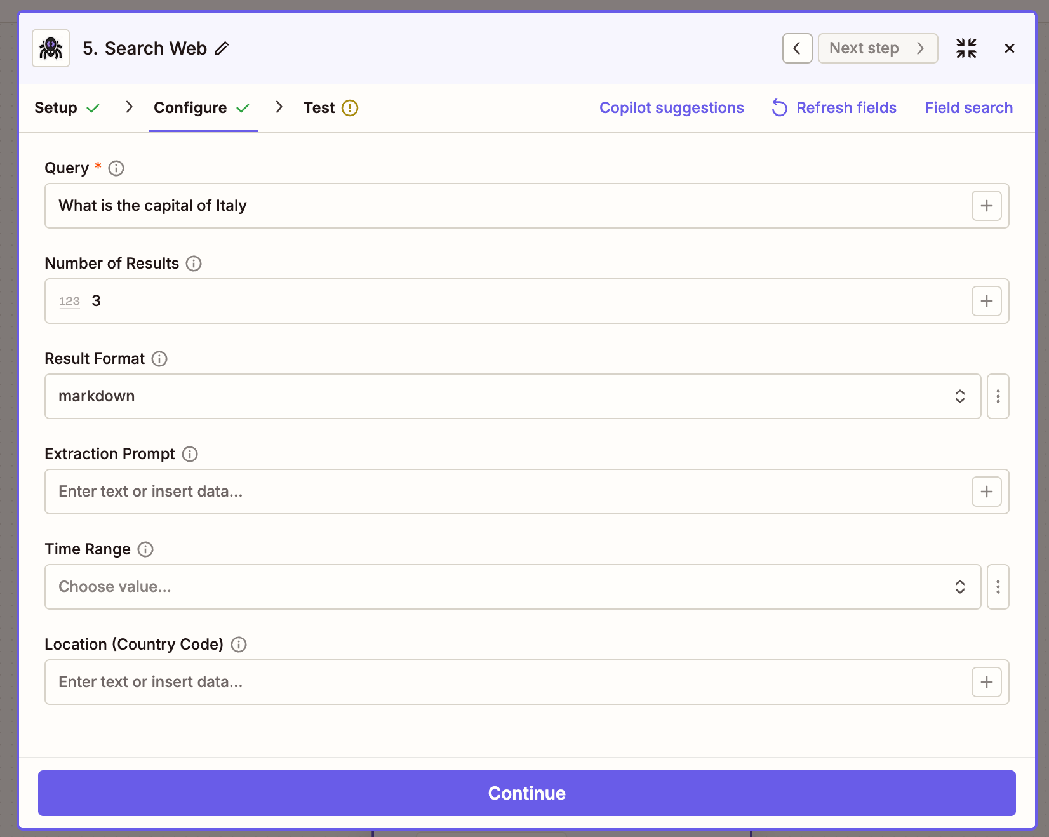This screenshot has height=837, width=1049.
Task: Open the Result Format markdown dropdown
Action: (513, 396)
